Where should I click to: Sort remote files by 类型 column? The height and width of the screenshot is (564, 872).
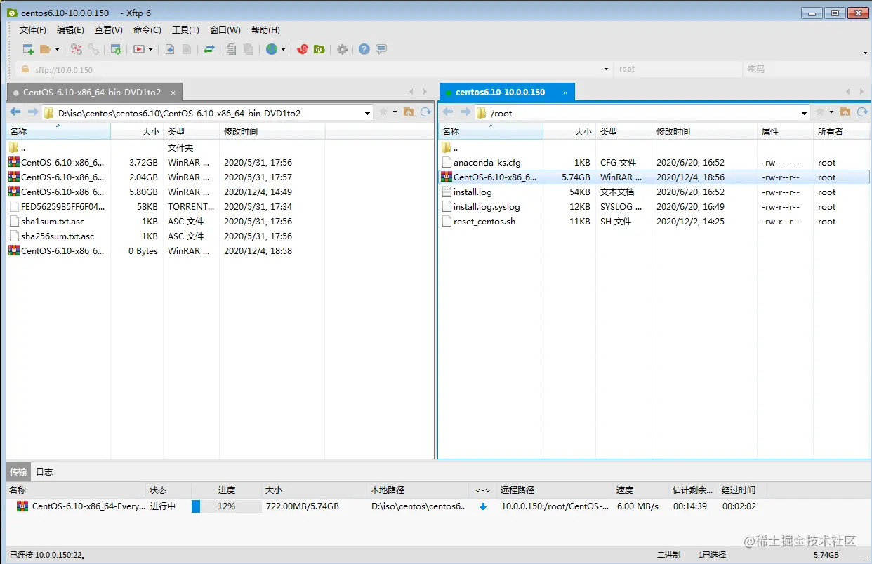[x=623, y=132]
